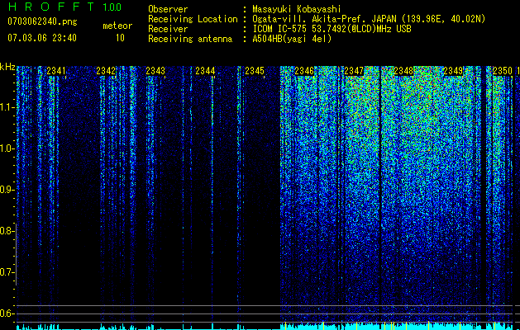Click the 2343 time marker
Image resolution: width=520 pixels, height=330 pixels.
tap(155, 71)
